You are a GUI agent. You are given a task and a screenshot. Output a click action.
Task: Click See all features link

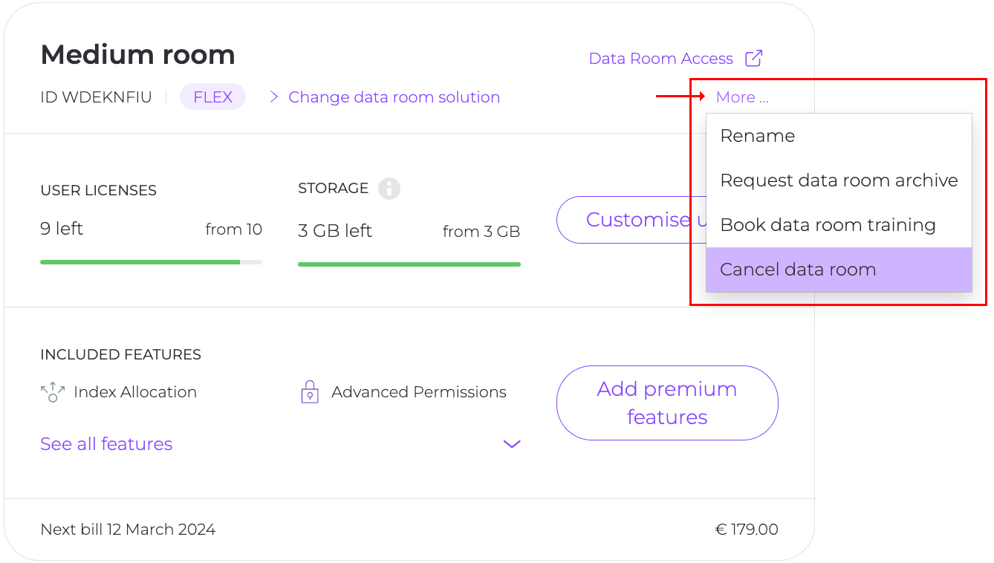[x=106, y=444]
